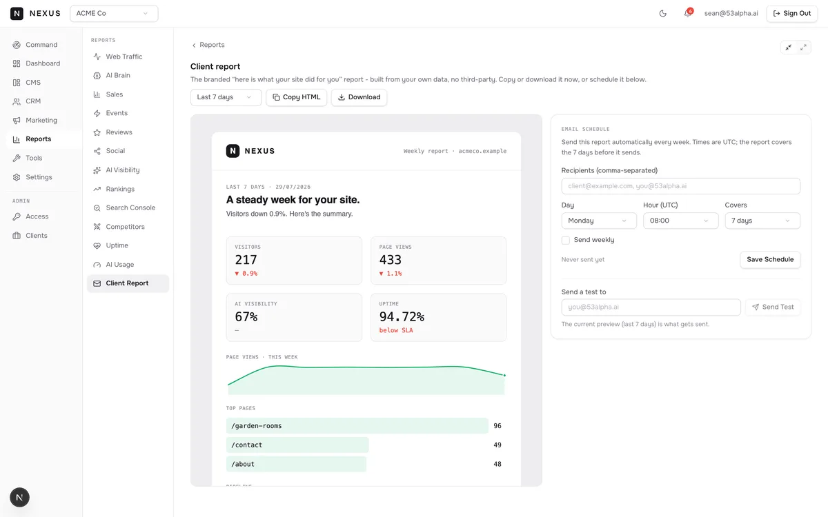Enable the Send weekly checkbox

point(566,240)
